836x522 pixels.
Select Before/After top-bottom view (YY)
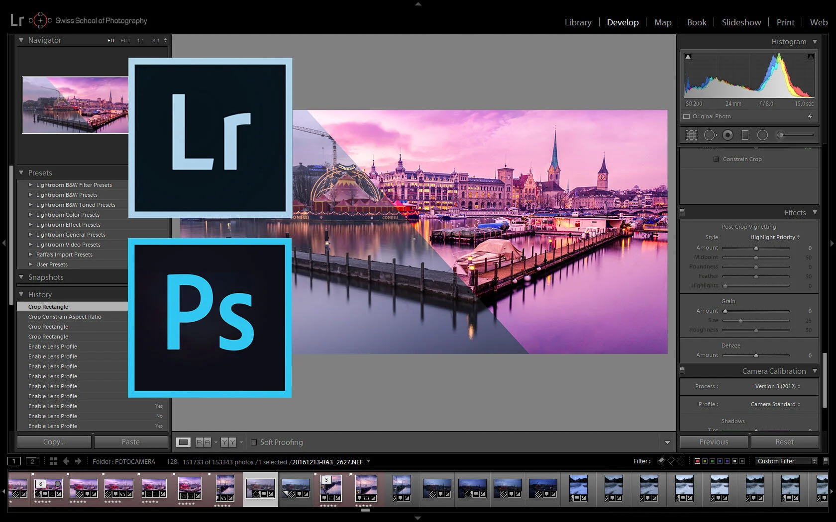tap(228, 442)
